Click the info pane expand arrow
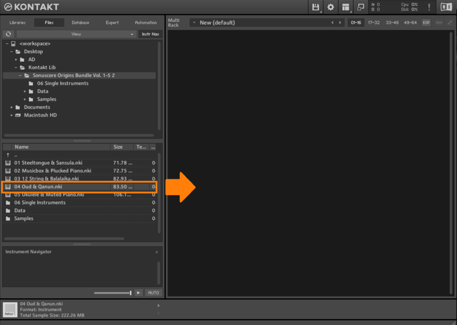Viewport: 457px width, 325px height. [159, 306]
